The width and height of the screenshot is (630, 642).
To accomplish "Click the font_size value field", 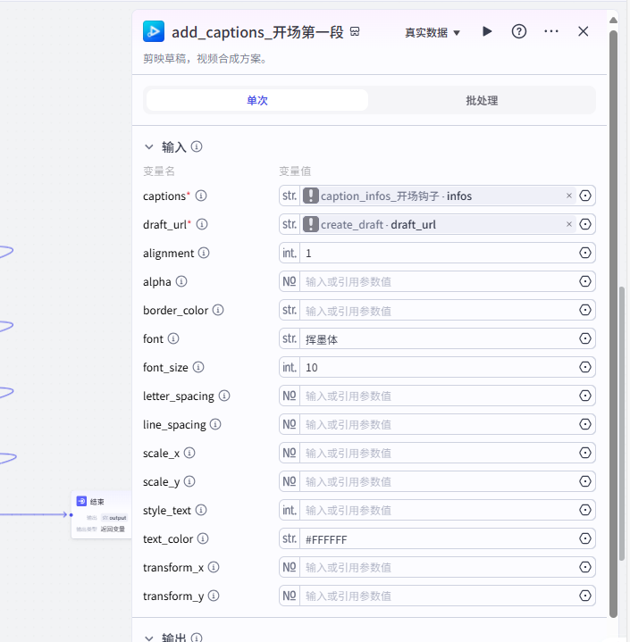I will pos(438,367).
